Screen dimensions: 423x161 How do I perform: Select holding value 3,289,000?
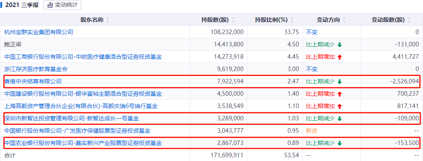(230, 118)
